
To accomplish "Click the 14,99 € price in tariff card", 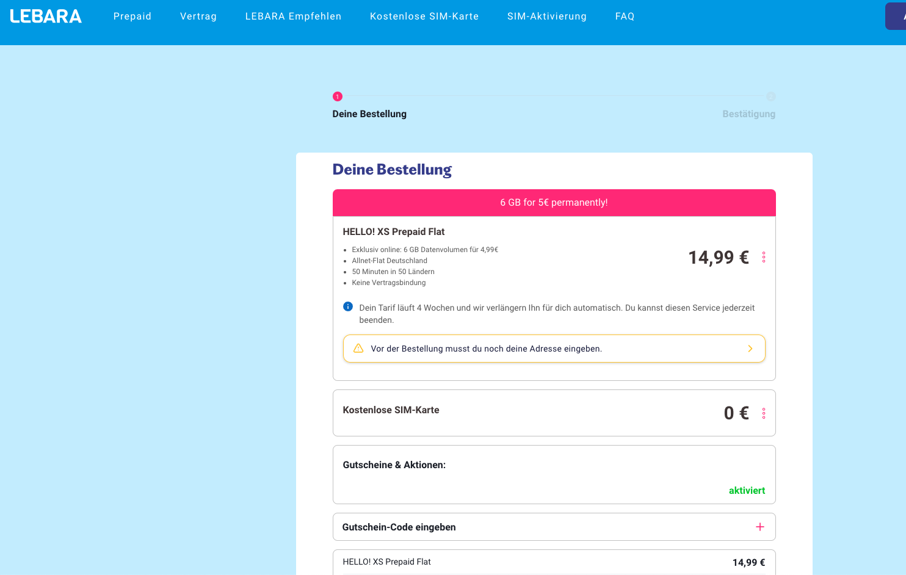I will click(719, 258).
